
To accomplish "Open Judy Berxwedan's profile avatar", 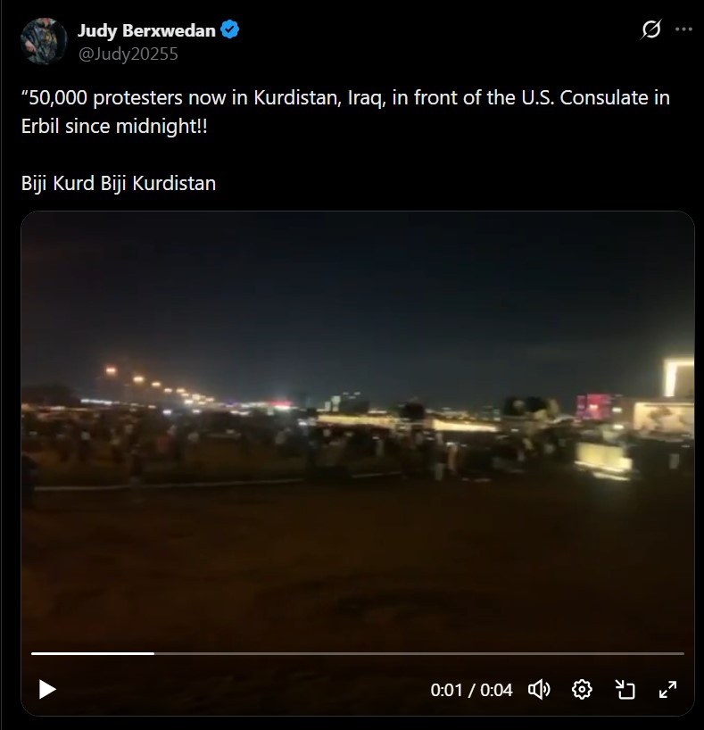I will (x=44, y=41).
